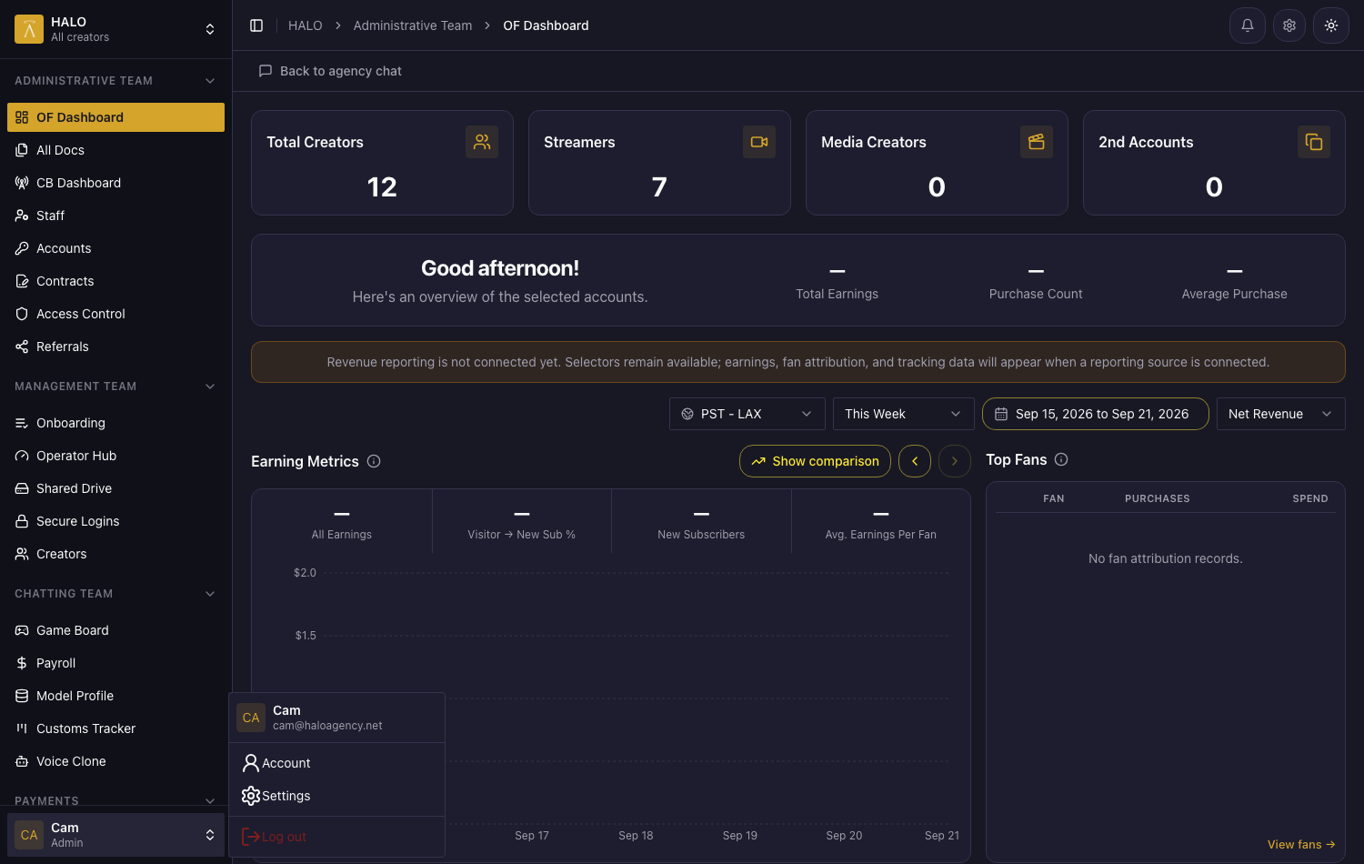Click Back to agency chat
This screenshot has height=864, width=1364.
[x=330, y=71]
